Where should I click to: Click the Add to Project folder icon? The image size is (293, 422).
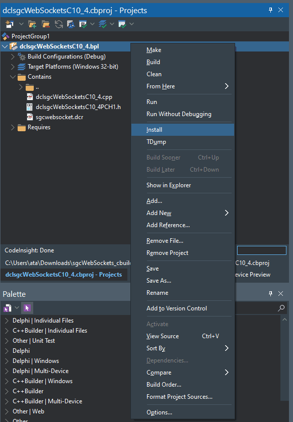[32, 24]
